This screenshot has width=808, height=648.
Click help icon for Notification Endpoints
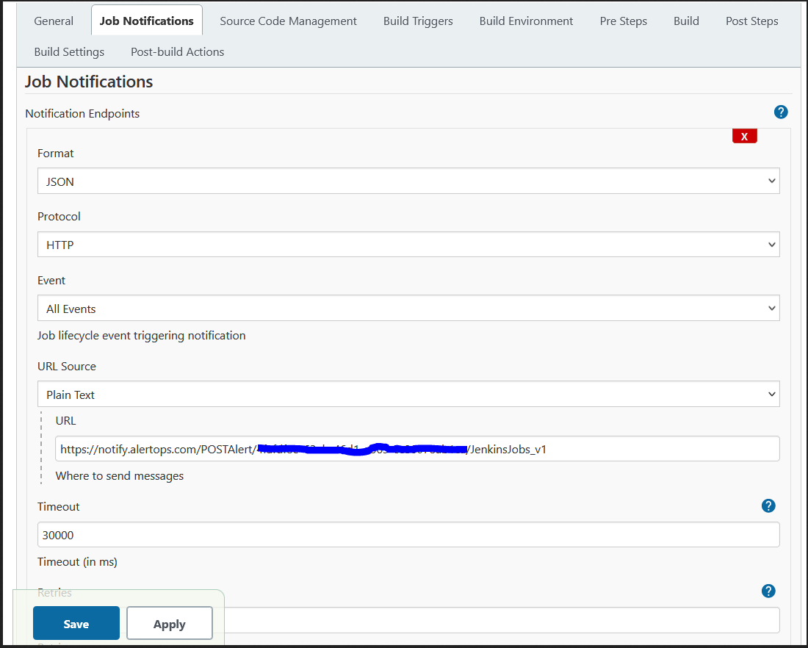781,112
